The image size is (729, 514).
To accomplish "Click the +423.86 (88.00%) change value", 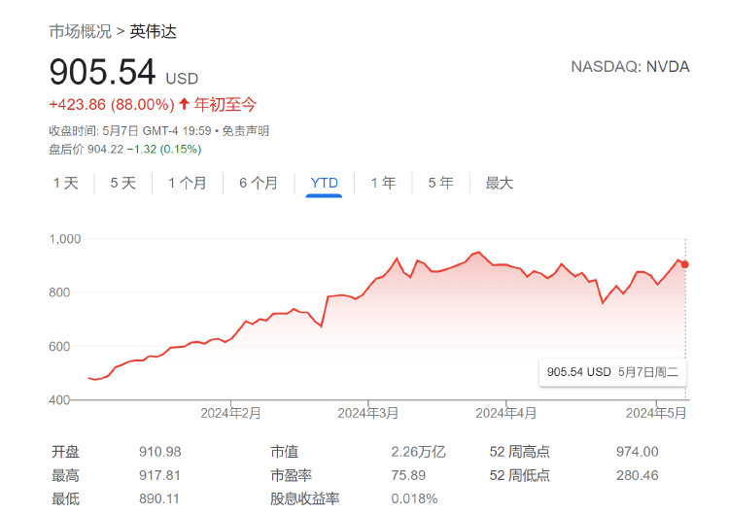I will point(112,104).
